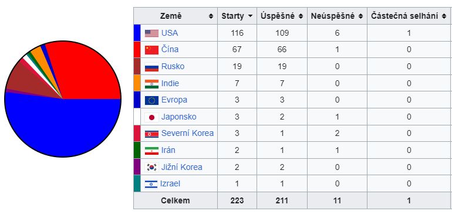Click the Israel flag icon

coord(151,184)
